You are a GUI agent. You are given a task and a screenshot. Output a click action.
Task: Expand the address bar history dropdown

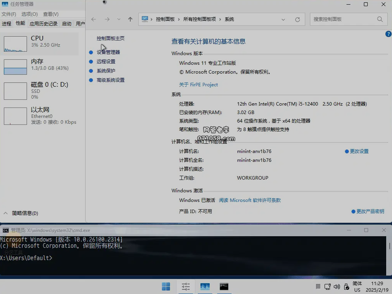(x=283, y=19)
